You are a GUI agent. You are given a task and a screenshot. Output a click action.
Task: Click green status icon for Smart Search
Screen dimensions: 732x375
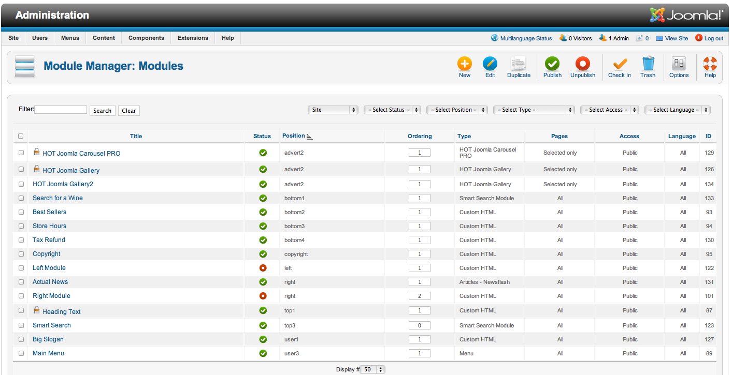263,325
